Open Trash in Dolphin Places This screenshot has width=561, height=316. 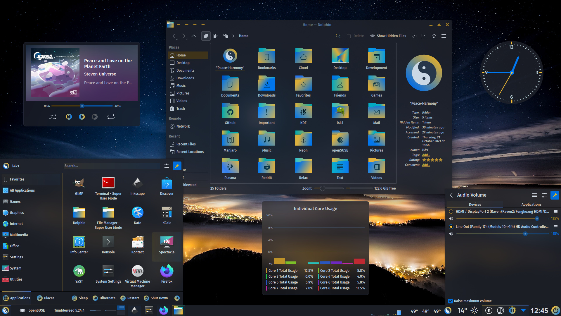(188, 109)
